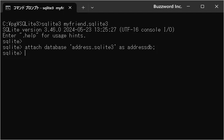Click the empty title bar area right of chevron
The image size is (224, 140).
(x=123, y=6)
